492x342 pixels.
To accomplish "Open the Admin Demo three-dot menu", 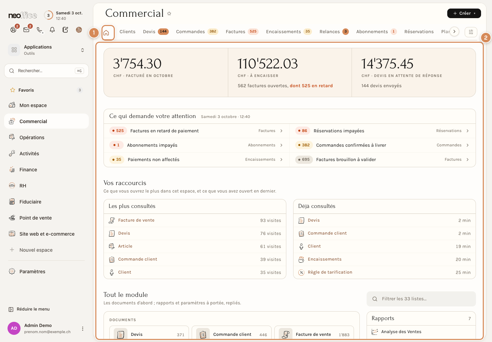I will [x=82, y=329].
